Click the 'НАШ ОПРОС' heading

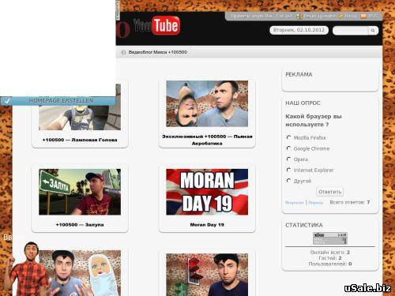point(303,103)
